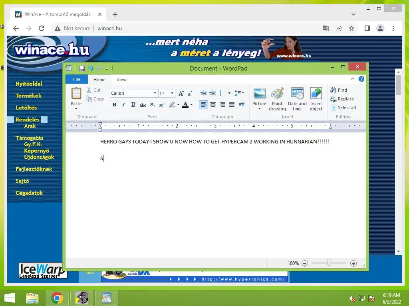Shrink font size with the small A icon
The image size is (409, 306).
[190, 93]
